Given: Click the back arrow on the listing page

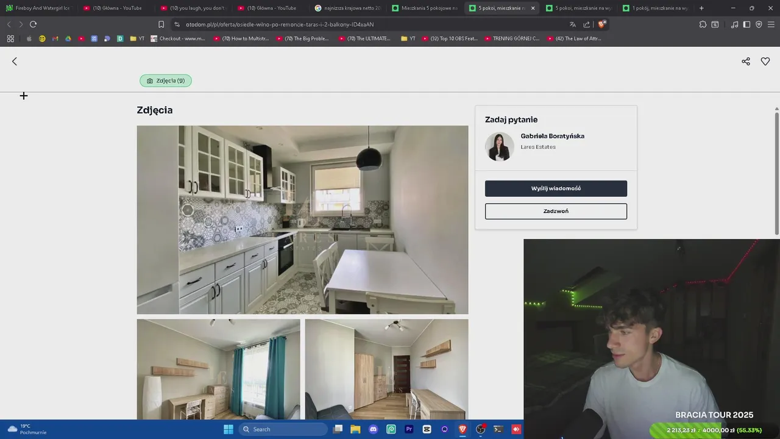Looking at the screenshot, I should click(15, 62).
